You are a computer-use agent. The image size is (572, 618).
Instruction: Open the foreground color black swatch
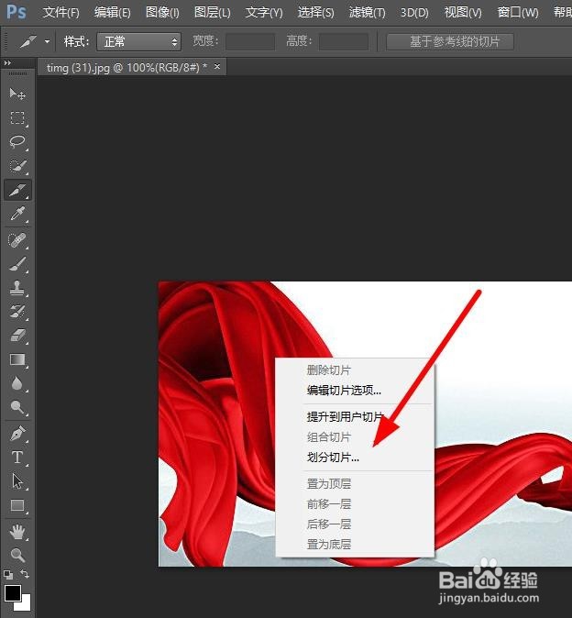(x=12, y=593)
